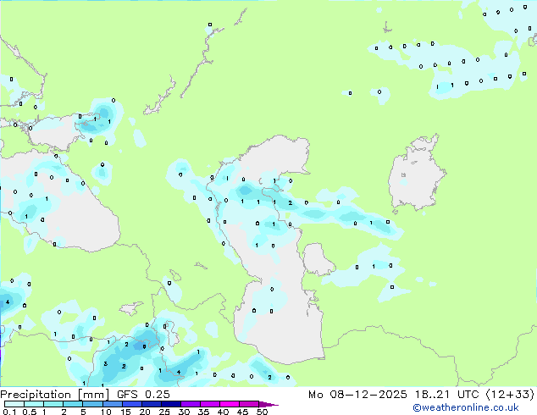Click the 15–20 mm legend color swatch
537x415 pixels.
pyautogui.click(x=132, y=404)
